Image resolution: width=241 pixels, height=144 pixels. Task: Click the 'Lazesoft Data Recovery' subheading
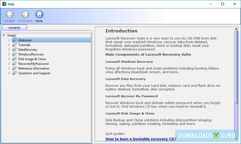point(126,79)
